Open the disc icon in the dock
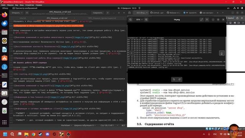Image resolution: width=245 pixels, height=138 pixels. tap(4, 102)
